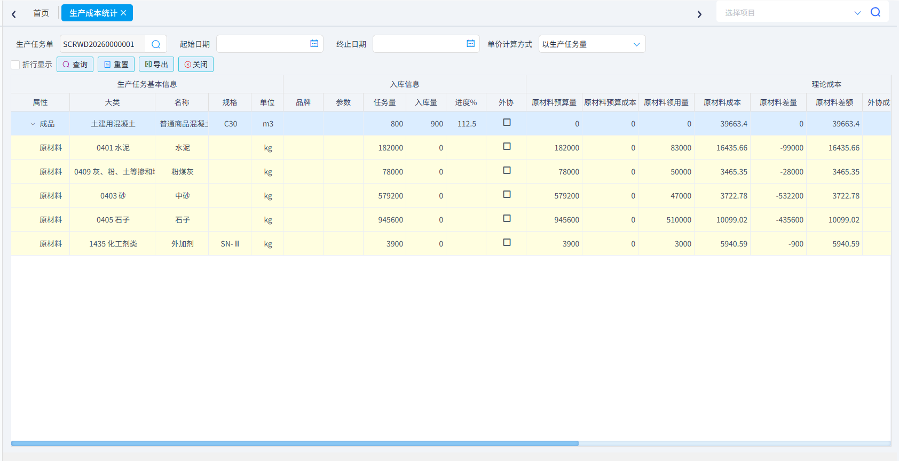Toggle the 折行显示 checkbox

[15, 65]
